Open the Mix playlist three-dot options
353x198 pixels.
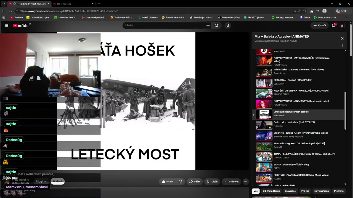(342, 46)
